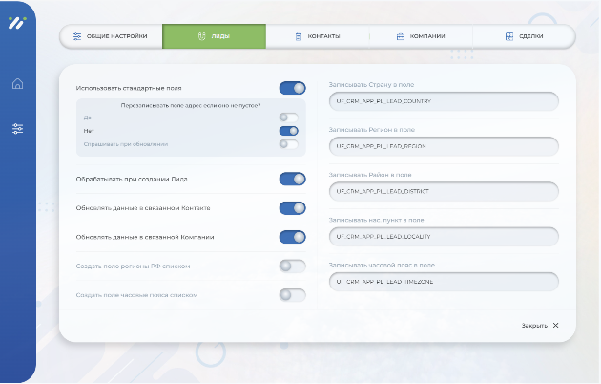Disable Обрабатывать при создании Лида toggle
The height and width of the screenshot is (384, 601).
pos(292,179)
